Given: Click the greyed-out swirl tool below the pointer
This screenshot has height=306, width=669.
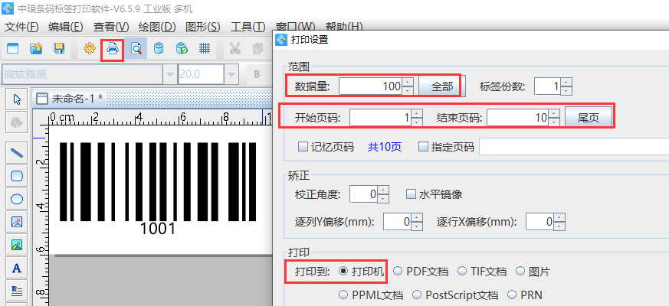Looking at the screenshot, I should [17, 122].
